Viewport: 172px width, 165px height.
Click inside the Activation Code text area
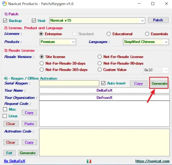(x=105, y=142)
